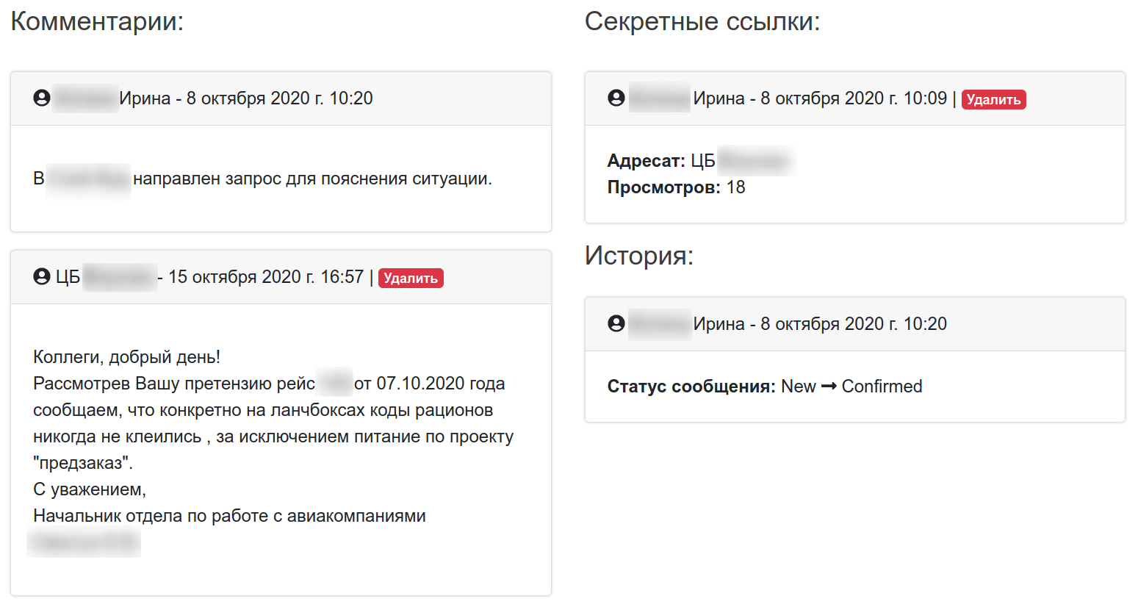
Task: Click the ЦБ author name in second comment
Action: (62, 276)
